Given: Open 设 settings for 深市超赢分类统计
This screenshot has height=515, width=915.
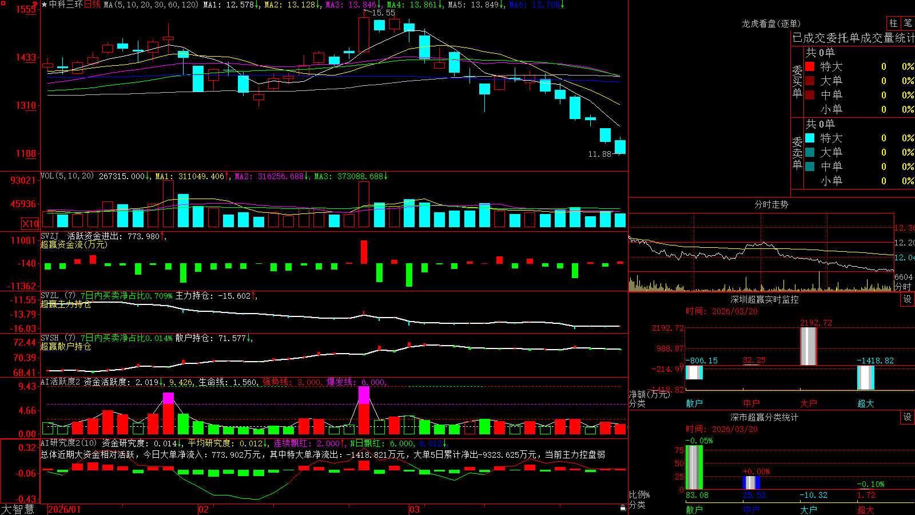Looking at the screenshot, I should coord(908,417).
